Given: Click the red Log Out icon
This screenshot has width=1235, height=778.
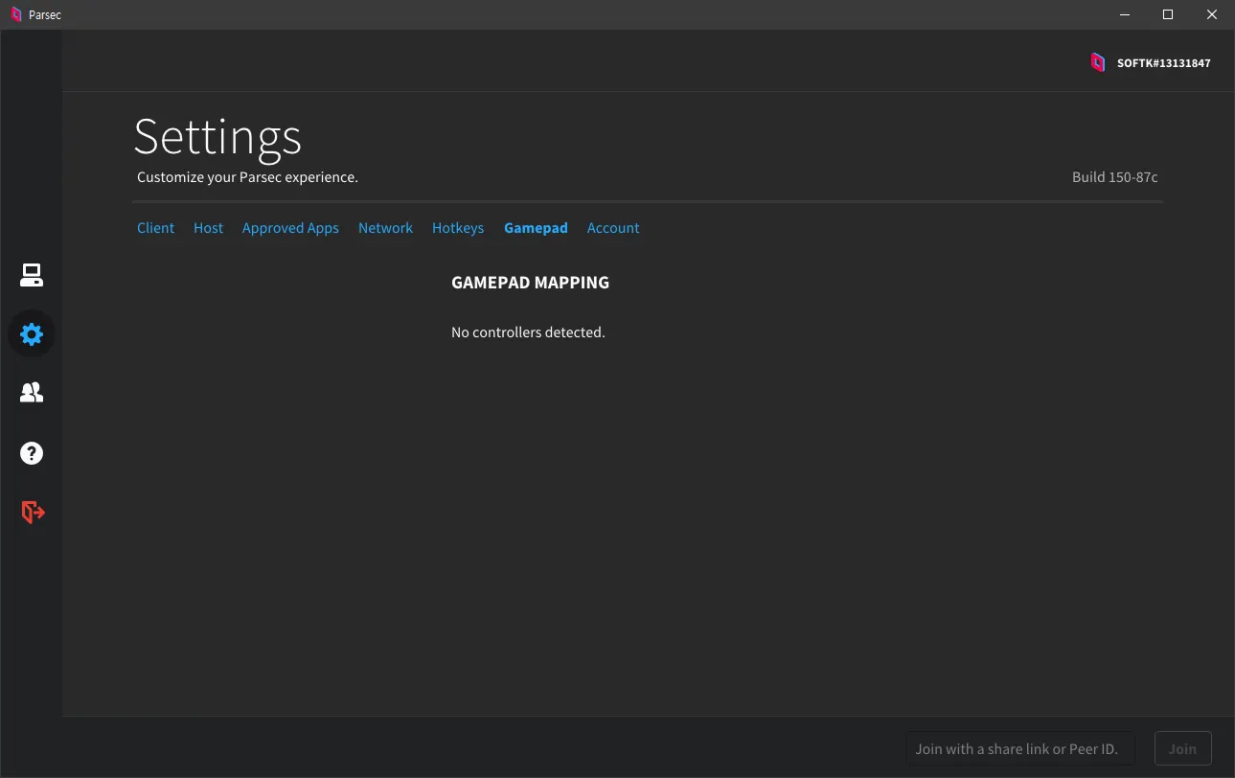Looking at the screenshot, I should 33,513.
